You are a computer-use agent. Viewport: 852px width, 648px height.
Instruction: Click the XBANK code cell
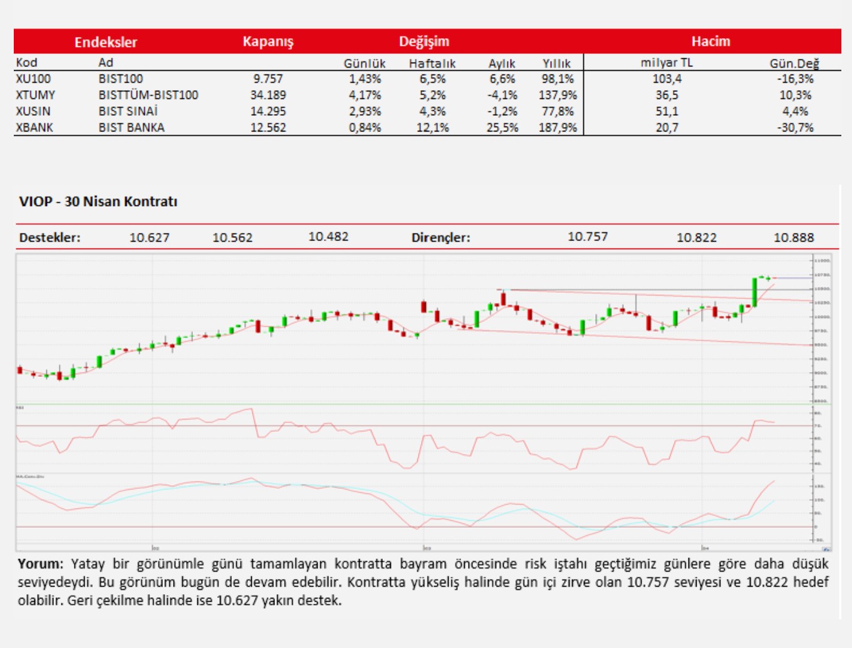click(34, 128)
